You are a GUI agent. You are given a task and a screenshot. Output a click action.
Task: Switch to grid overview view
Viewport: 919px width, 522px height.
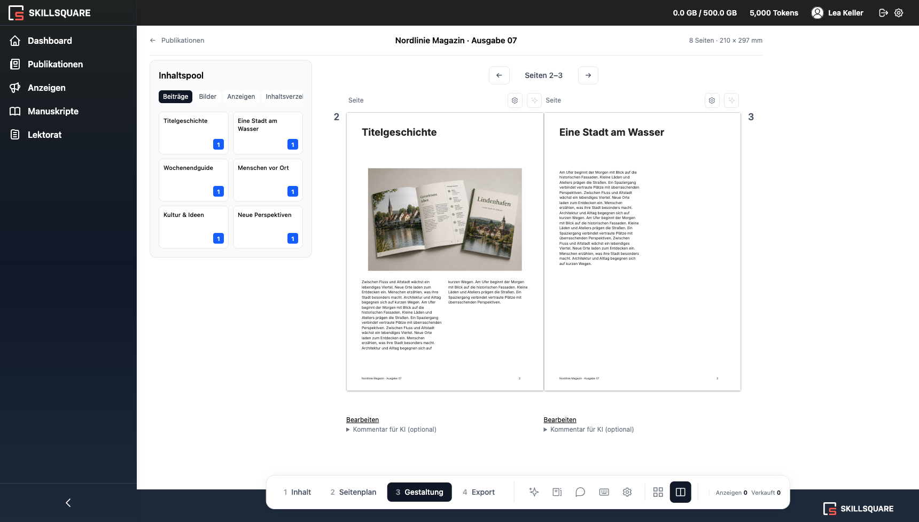[x=658, y=492]
